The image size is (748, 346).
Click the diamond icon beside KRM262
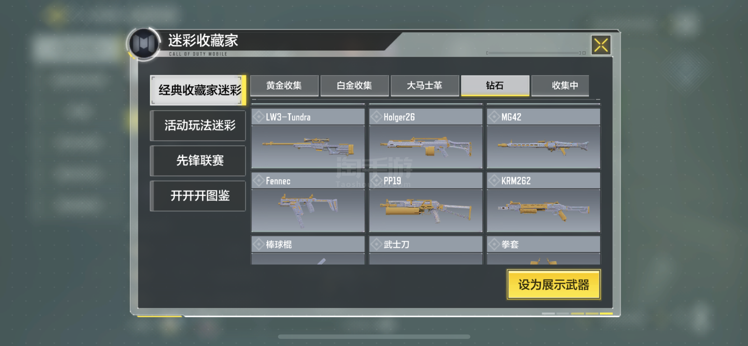[x=494, y=180]
